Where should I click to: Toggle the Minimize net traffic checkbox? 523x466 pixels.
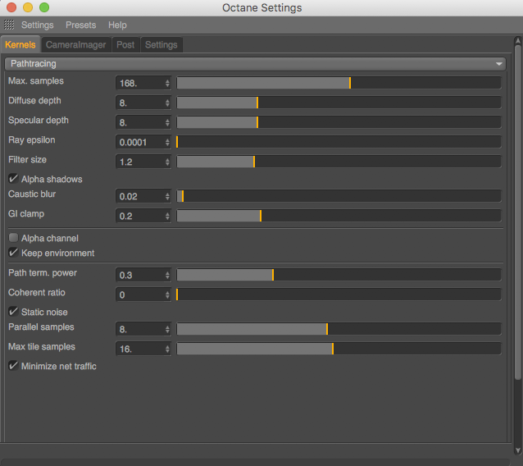pyautogui.click(x=13, y=366)
